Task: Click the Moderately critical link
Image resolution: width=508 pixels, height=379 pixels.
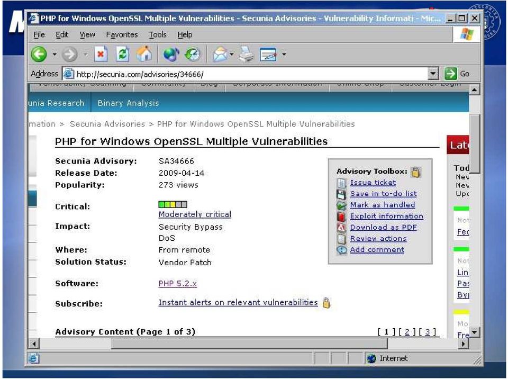Action: 195,214
